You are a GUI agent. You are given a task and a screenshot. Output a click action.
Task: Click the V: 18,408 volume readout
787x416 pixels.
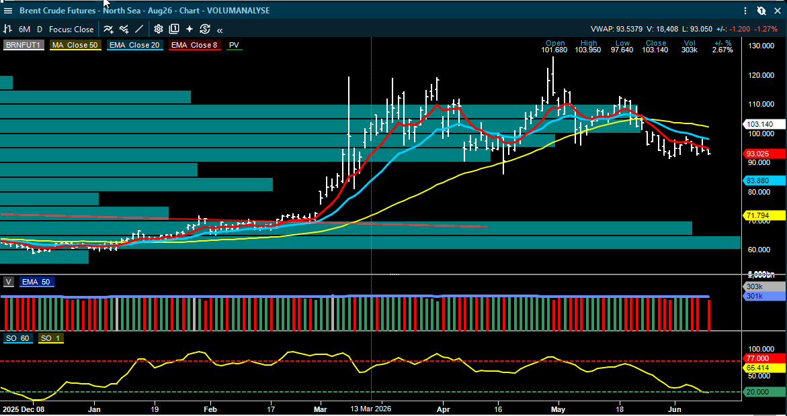(x=663, y=30)
